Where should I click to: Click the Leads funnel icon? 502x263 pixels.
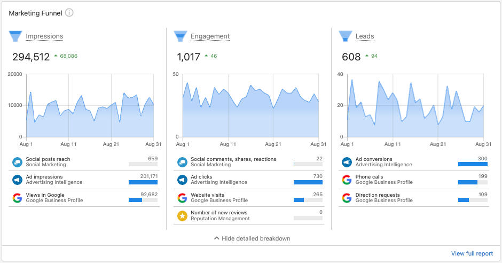coord(345,36)
